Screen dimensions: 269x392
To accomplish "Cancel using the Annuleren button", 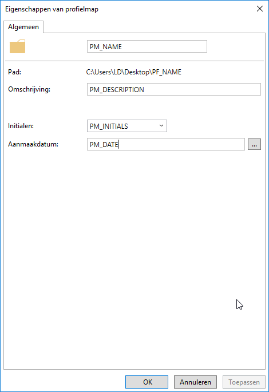I will (x=195, y=382).
